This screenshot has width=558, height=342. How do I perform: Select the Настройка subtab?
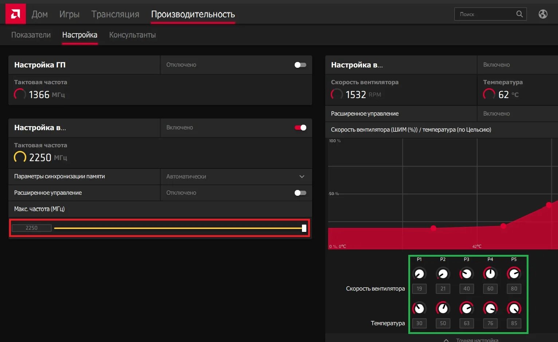click(80, 35)
